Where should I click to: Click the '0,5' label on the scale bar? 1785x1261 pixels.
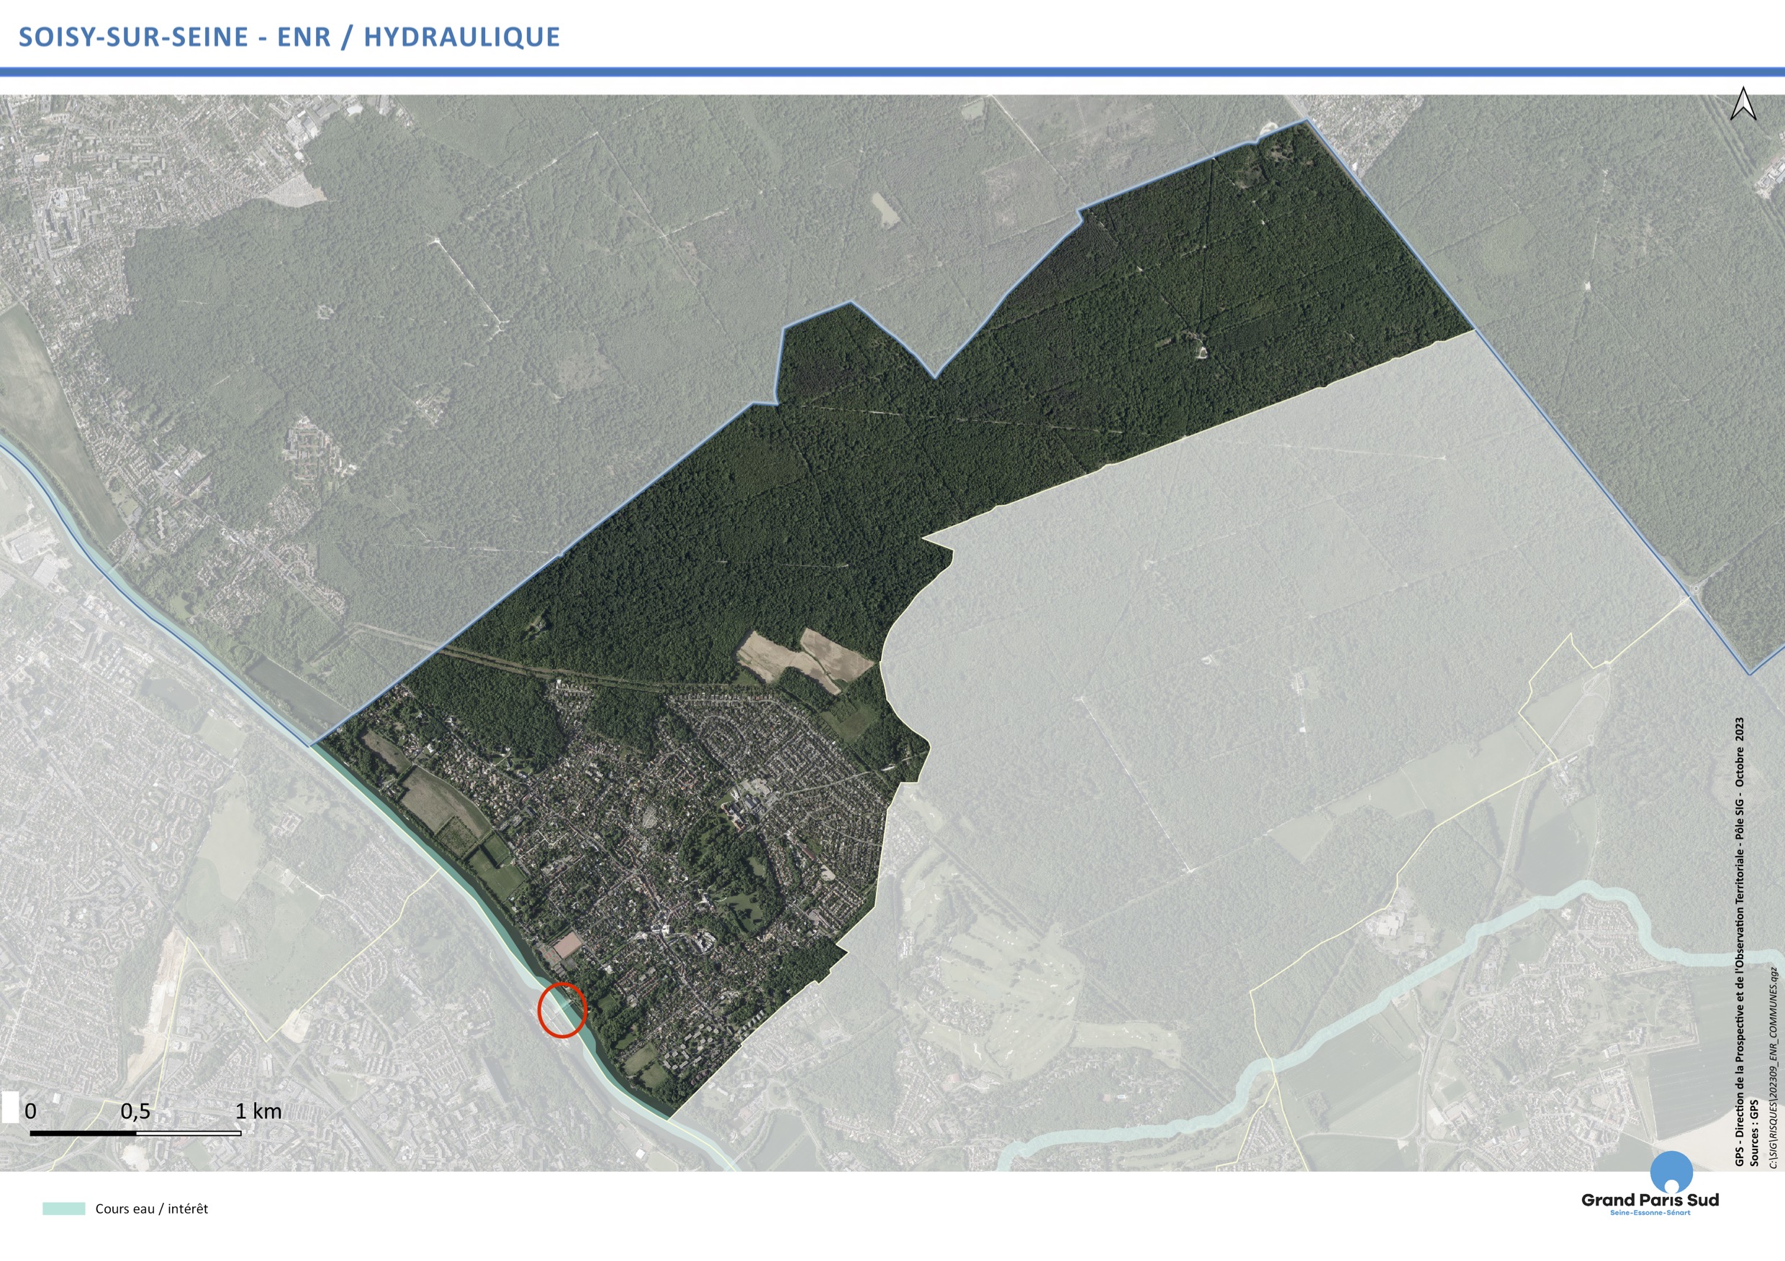pyautogui.click(x=135, y=1111)
